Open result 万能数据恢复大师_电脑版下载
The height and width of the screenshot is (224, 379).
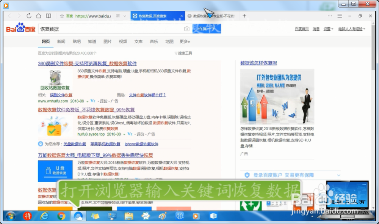point(96,155)
